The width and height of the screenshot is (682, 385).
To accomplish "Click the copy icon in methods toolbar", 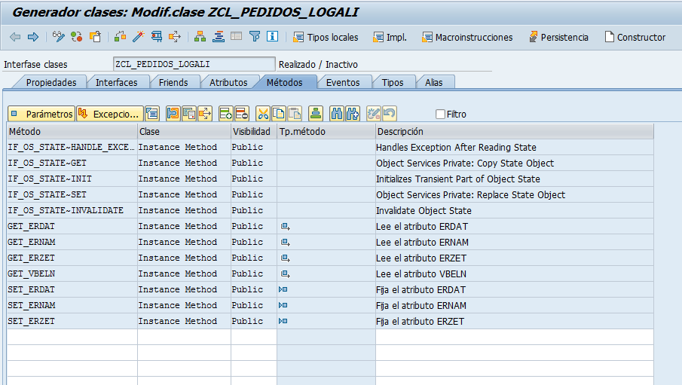I will [278, 114].
